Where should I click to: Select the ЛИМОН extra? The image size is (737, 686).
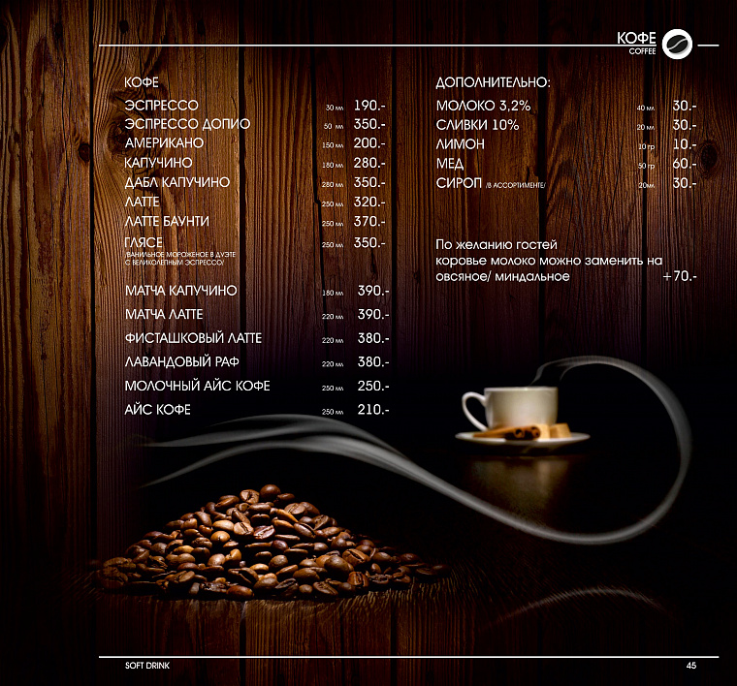pyautogui.click(x=461, y=144)
